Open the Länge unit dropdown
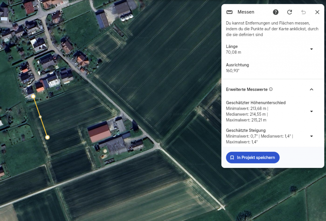The width and height of the screenshot is (326, 221). click(x=311, y=49)
